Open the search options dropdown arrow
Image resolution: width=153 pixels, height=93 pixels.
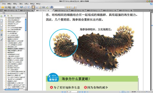click(76, 7)
